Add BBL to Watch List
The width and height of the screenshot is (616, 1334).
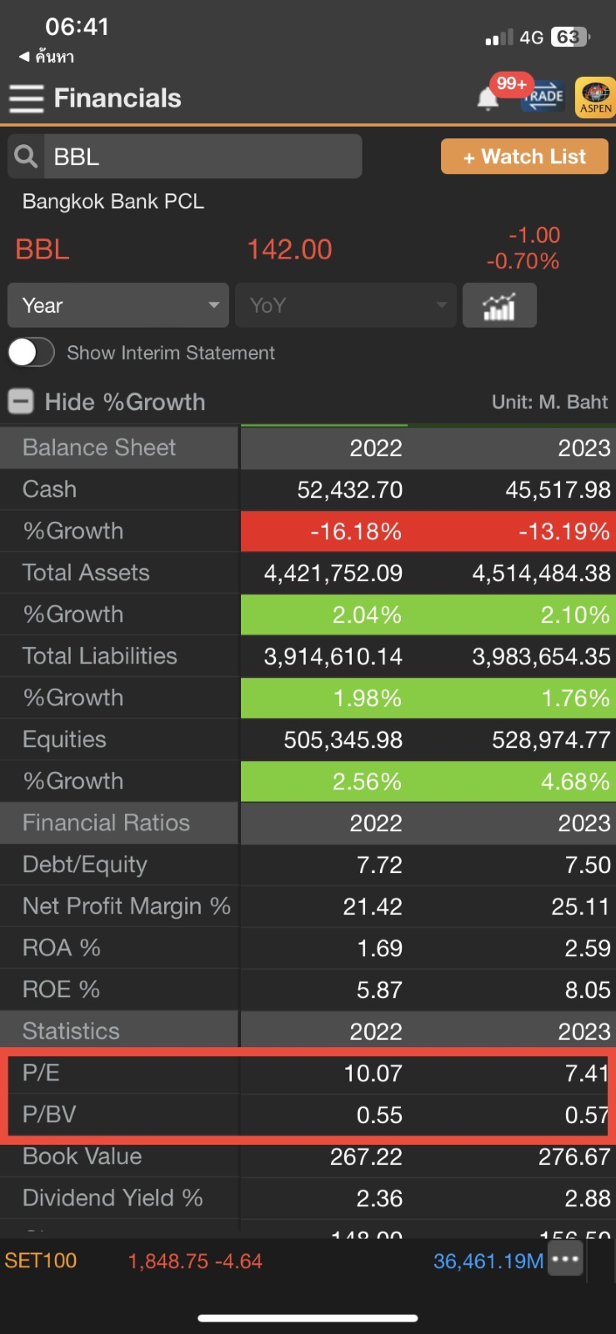[524, 157]
